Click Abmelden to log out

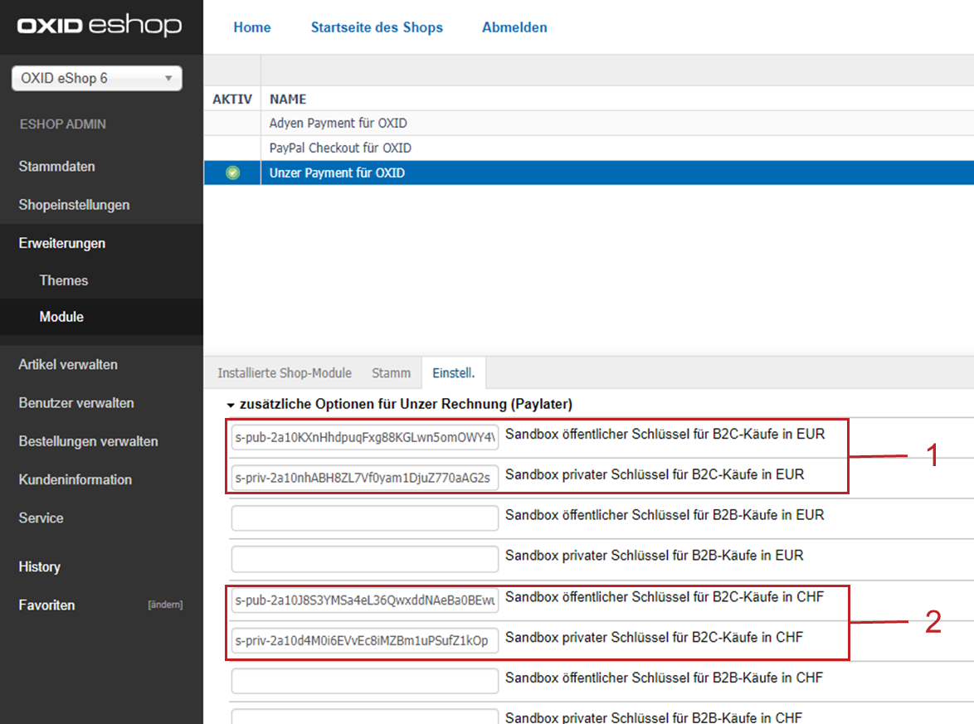515,27
